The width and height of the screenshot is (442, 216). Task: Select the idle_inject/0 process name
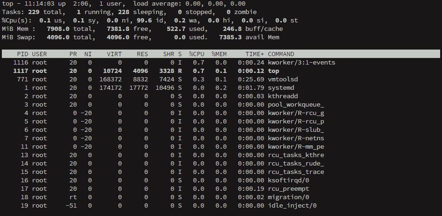point(292,206)
